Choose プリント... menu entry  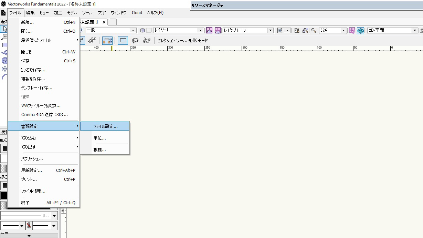[44, 179]
